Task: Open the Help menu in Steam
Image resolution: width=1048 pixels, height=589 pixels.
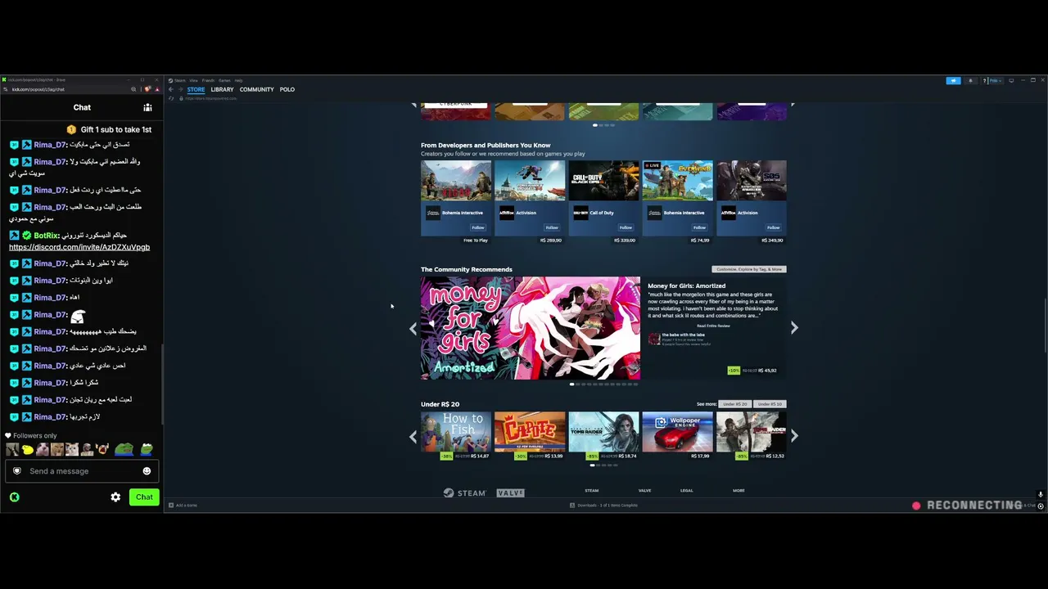Action: click(238, 80)
